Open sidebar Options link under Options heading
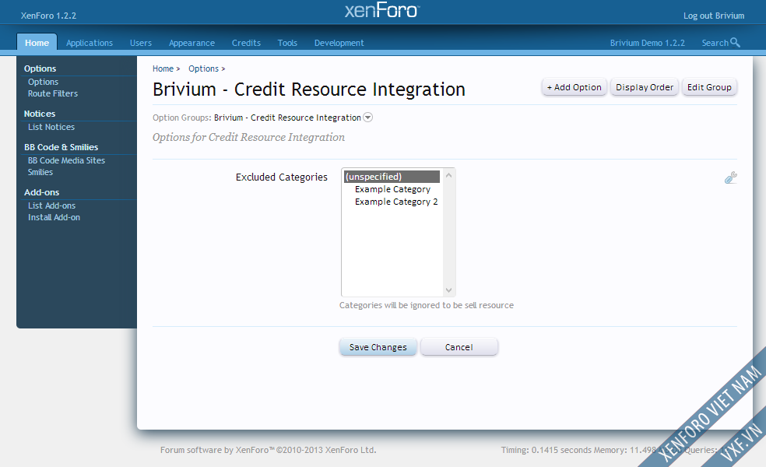This screenshot has height=467, width=766. (x=43, y=82)
